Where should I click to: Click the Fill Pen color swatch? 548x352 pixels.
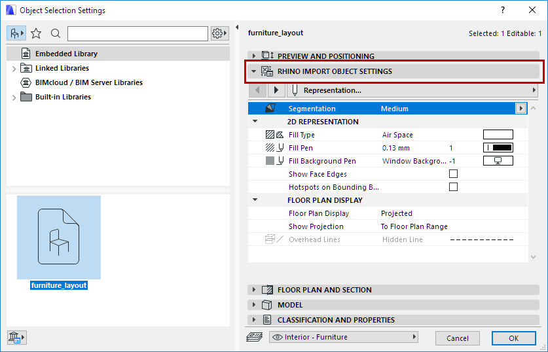[x=498, y=148]
